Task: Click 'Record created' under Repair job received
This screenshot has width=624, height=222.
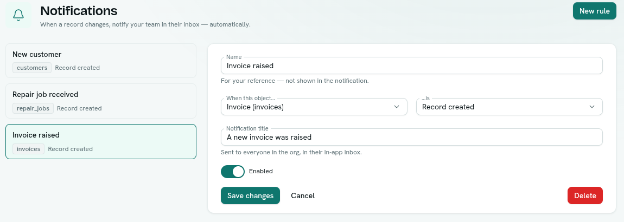Action: coord(79,108)
